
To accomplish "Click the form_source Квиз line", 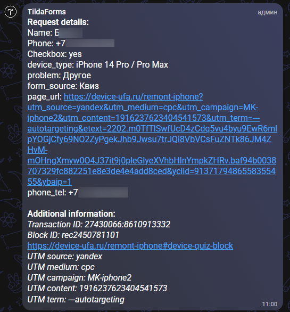I will click(63, 86).
